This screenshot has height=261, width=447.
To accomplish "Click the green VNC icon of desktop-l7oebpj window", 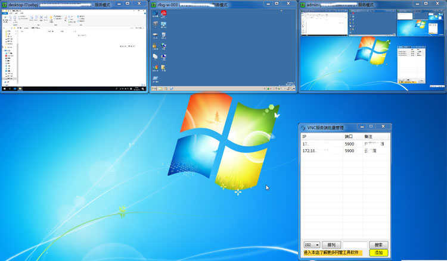I will coord(4,5).
